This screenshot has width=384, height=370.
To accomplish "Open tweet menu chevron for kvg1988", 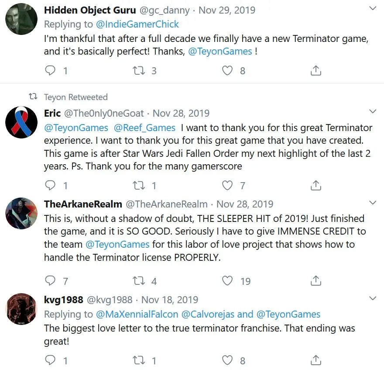I will pyautogui.click(x=372, y=298).
